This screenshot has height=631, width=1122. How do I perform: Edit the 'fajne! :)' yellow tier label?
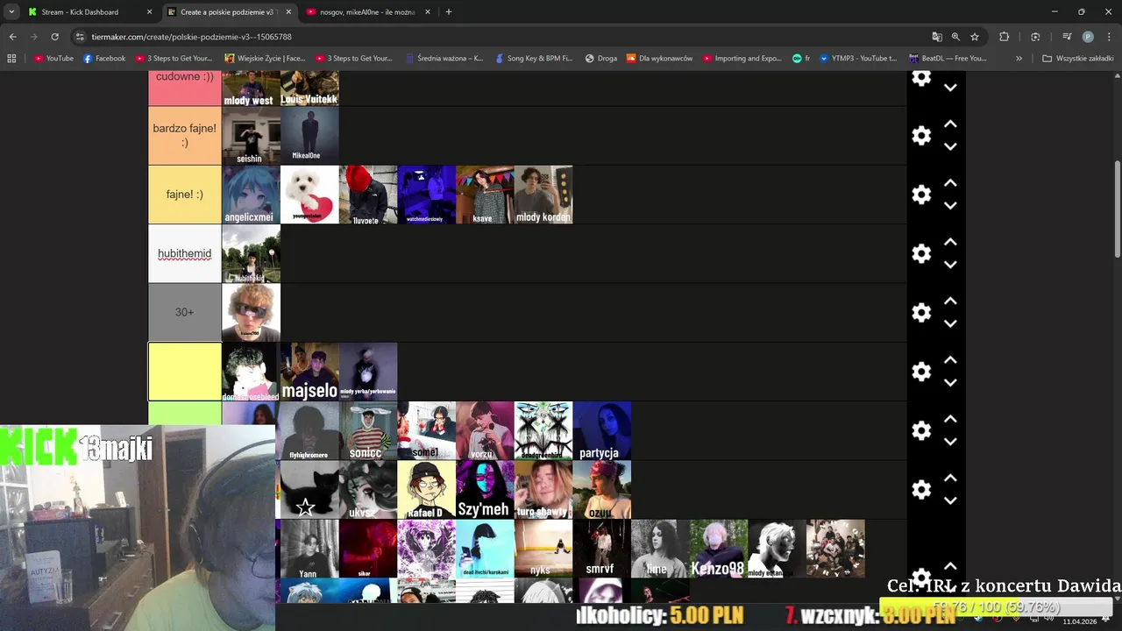click(x=184, y=195)
